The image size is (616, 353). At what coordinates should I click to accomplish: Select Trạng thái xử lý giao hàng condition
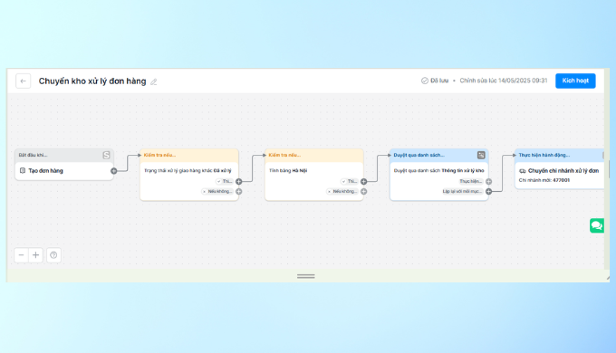pyautogui.click(x=188, y=170)
